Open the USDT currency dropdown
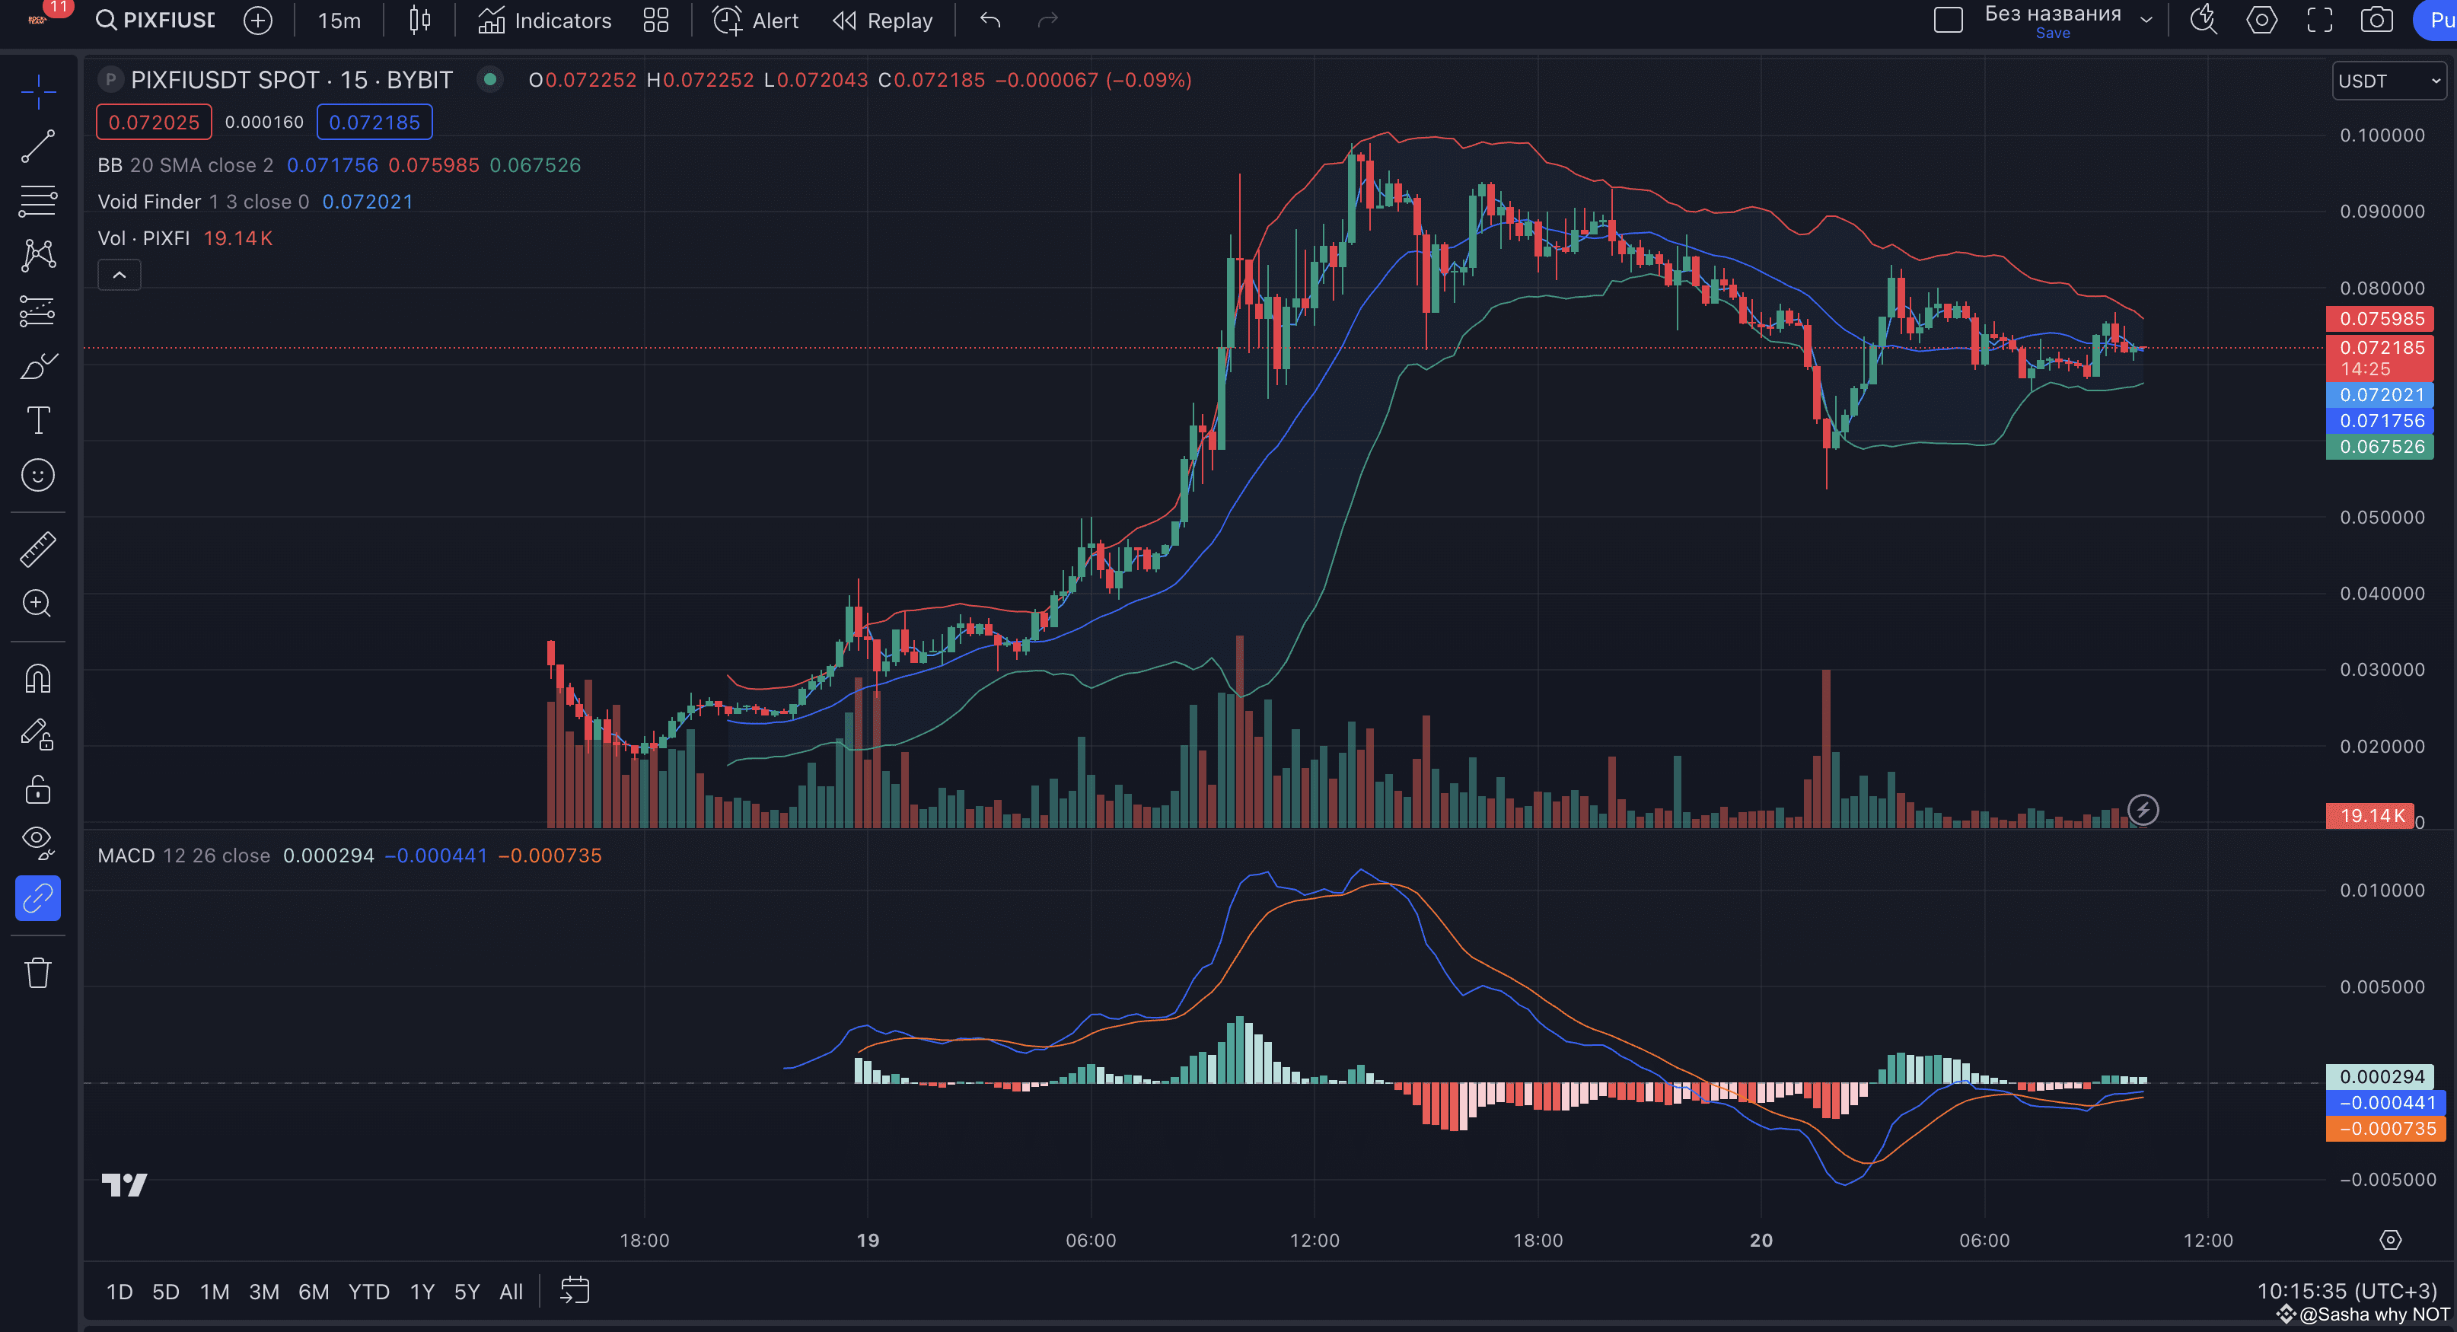The image size is (2457, 1332). click(2388, 81)
